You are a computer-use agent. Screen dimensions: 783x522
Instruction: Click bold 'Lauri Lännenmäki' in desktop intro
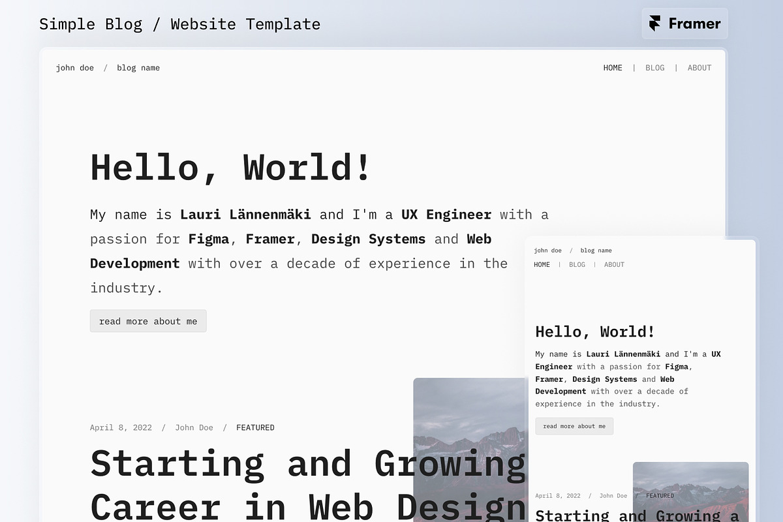pos(245,215)
